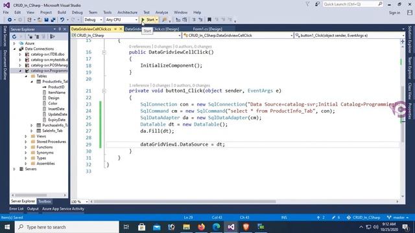Click the account icon beside Sign in
415x233 pixels.
(410, 12)
